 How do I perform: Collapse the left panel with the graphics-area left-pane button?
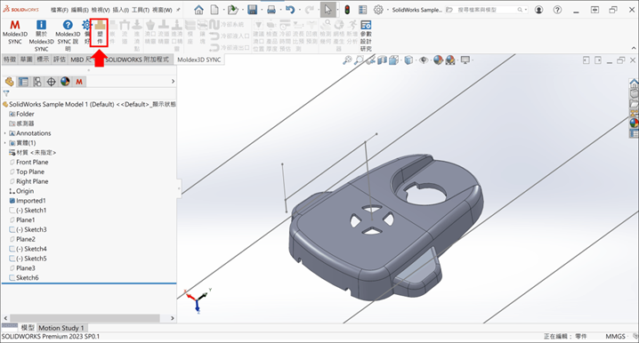tap(586, 60)
